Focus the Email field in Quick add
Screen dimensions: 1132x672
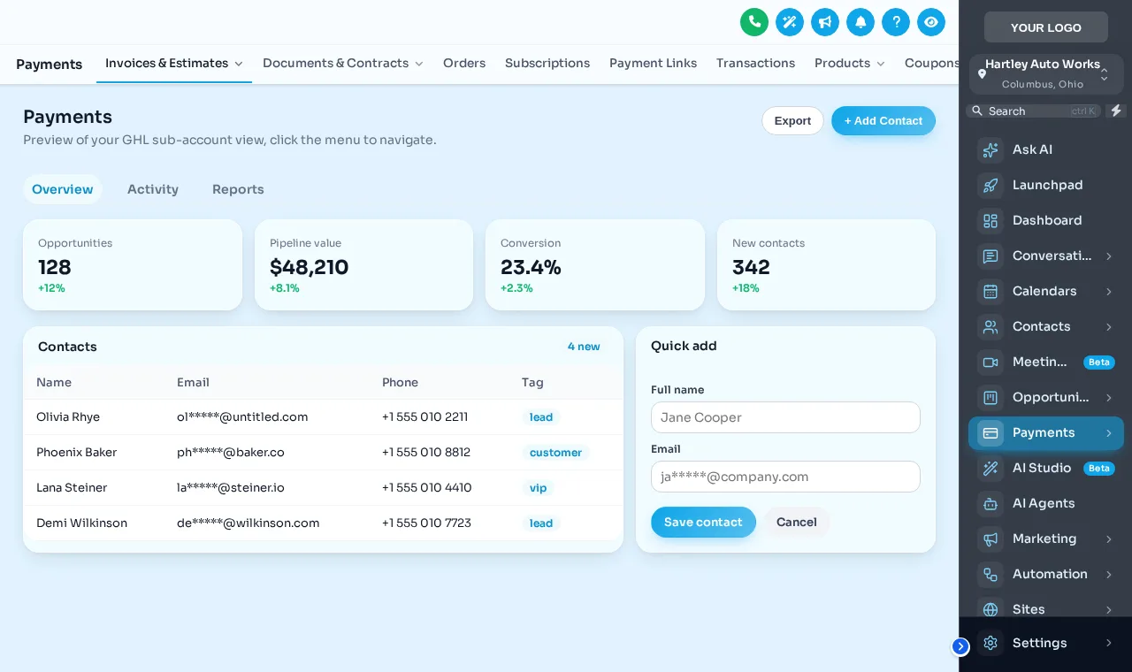click(x=785, y=477)
